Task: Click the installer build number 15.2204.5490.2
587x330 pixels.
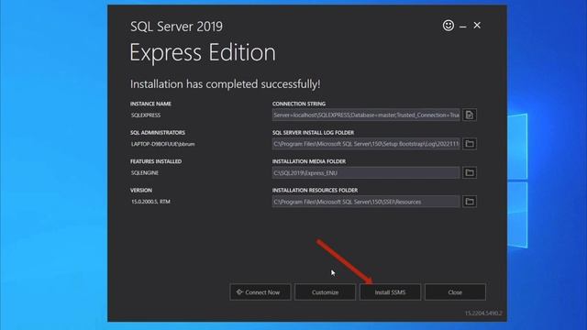Action: click(483, 313)
